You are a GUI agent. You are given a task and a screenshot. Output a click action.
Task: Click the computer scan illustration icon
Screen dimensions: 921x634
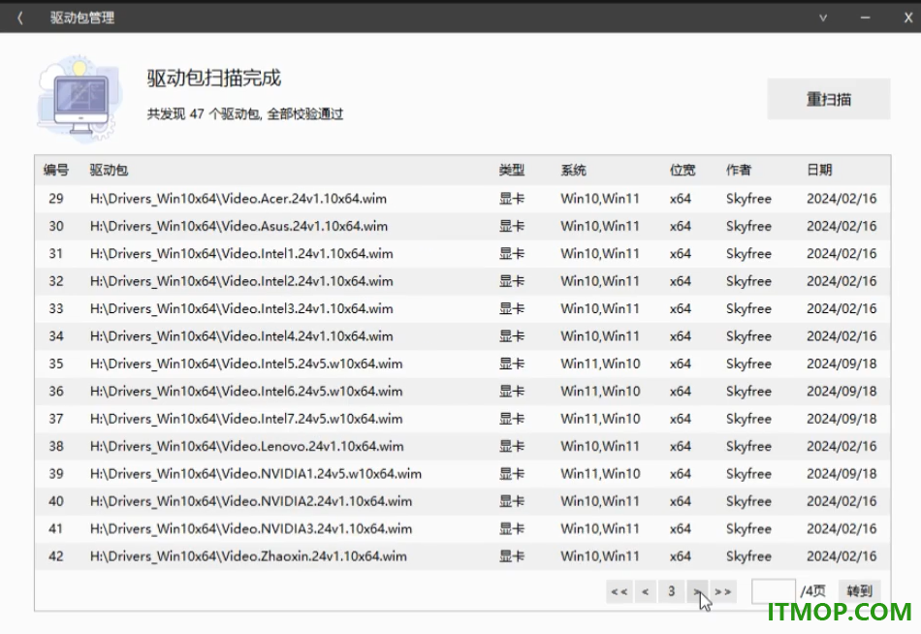tap(80, 99)
